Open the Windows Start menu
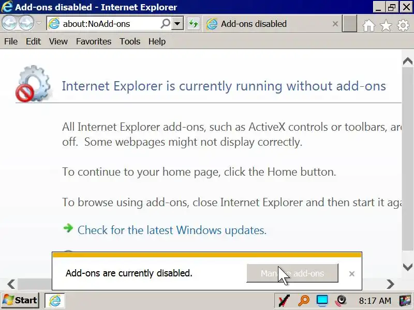This screenshot has height=310, width=414. [x=20, y=300]
